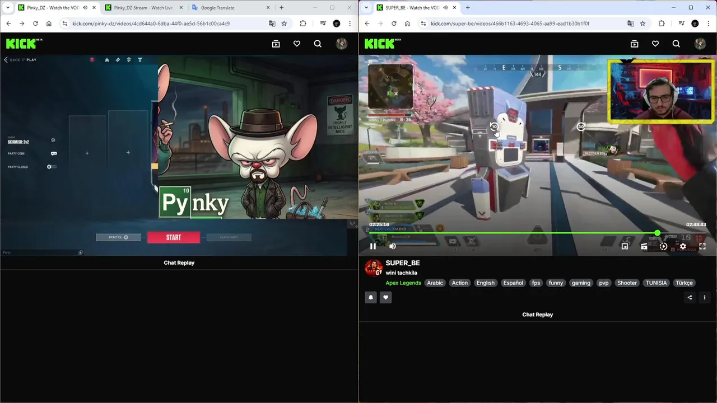This screenshot has height=403, width=717.
Task: Open browse icon in left Kick header
Action: [276, 44]
